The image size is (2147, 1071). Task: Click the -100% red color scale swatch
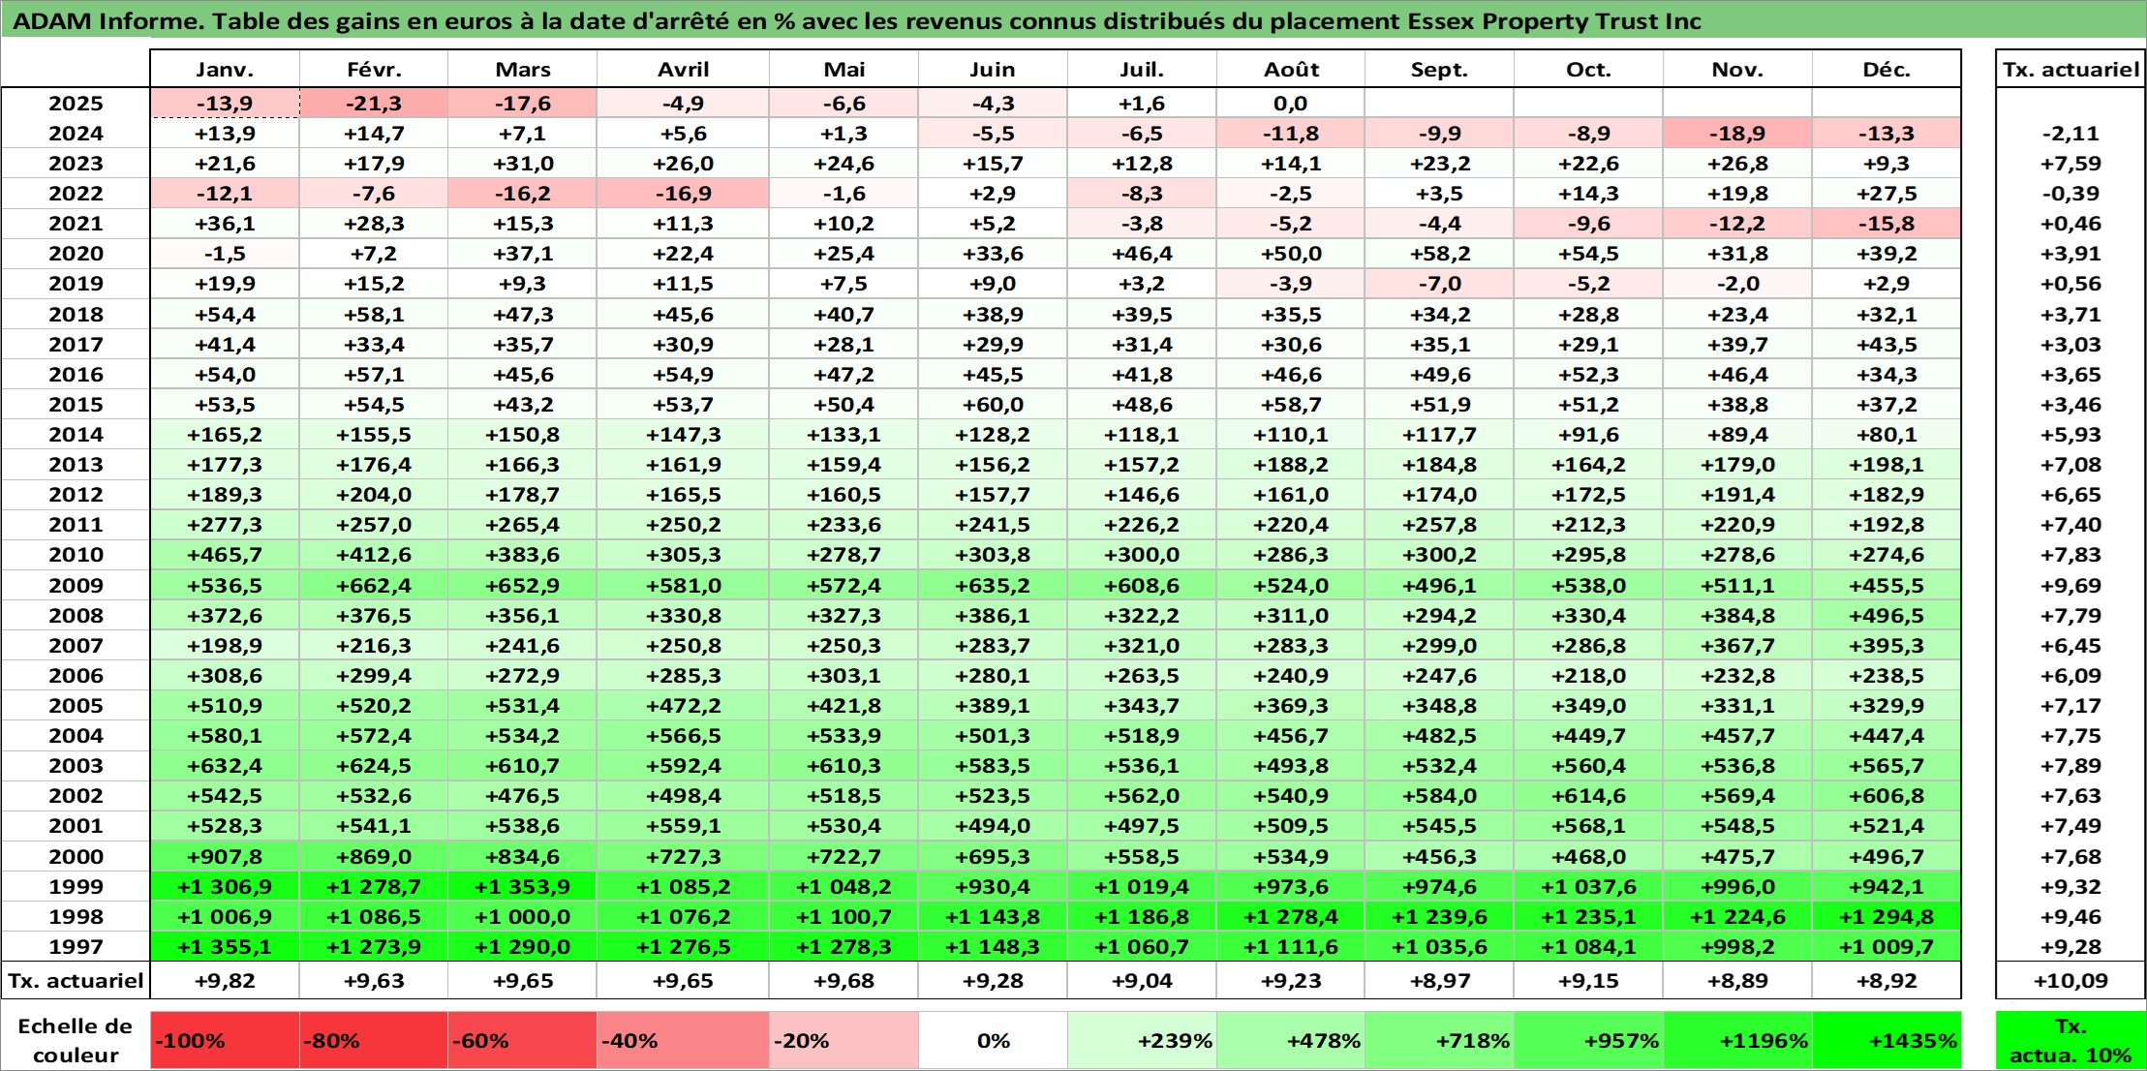point(225,1040)
